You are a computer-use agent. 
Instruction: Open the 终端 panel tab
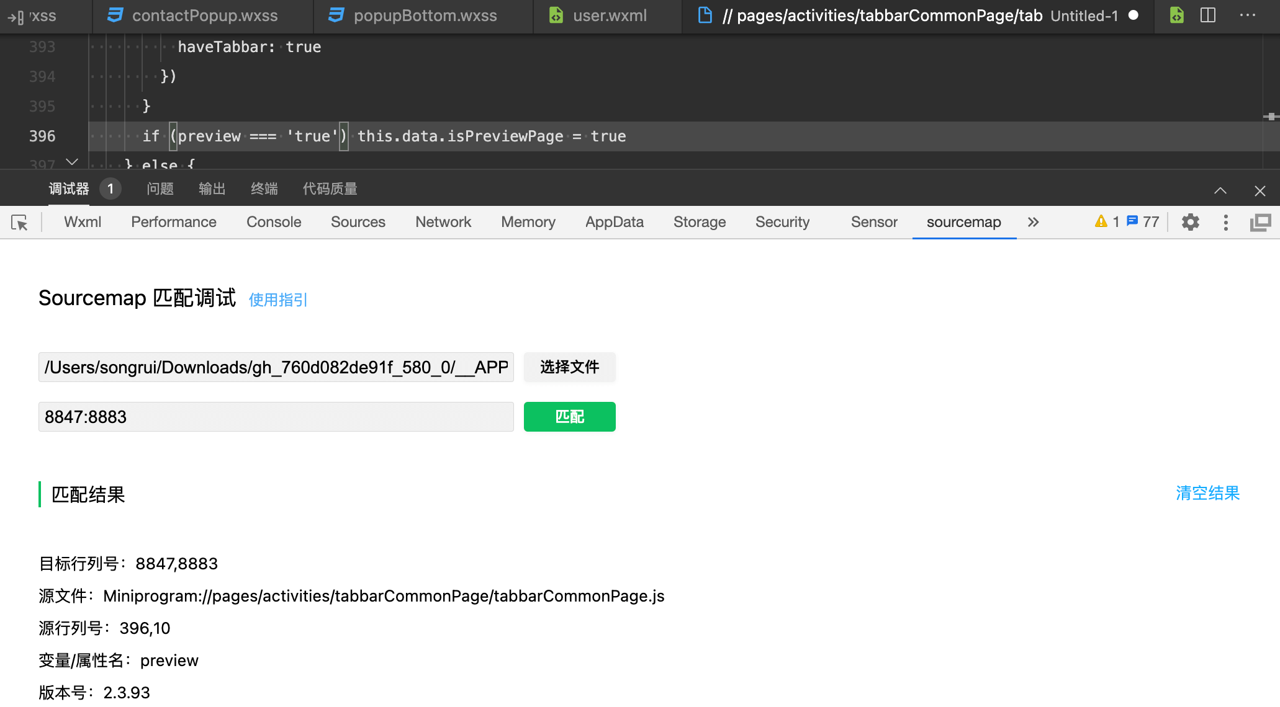tap(264, 189)
